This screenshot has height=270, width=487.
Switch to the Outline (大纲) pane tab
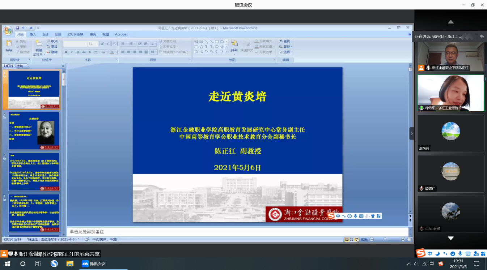click(x=20, y=66)
